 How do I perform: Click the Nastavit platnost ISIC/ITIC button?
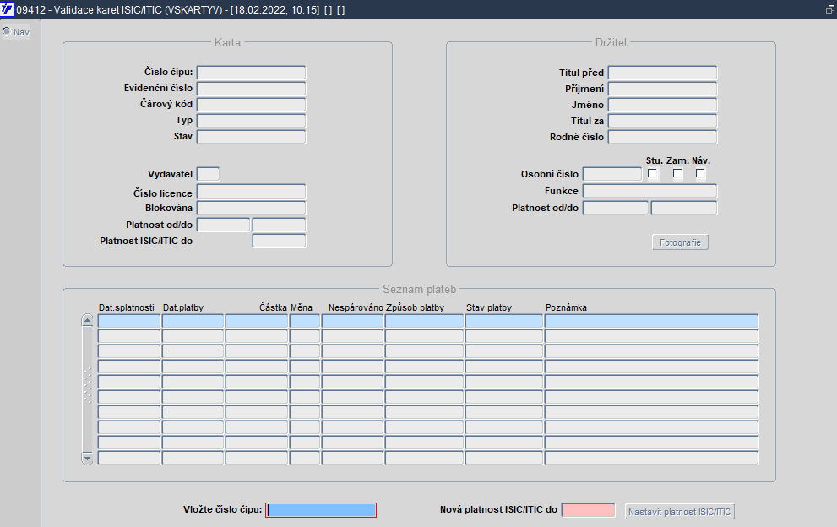(680, 512)
